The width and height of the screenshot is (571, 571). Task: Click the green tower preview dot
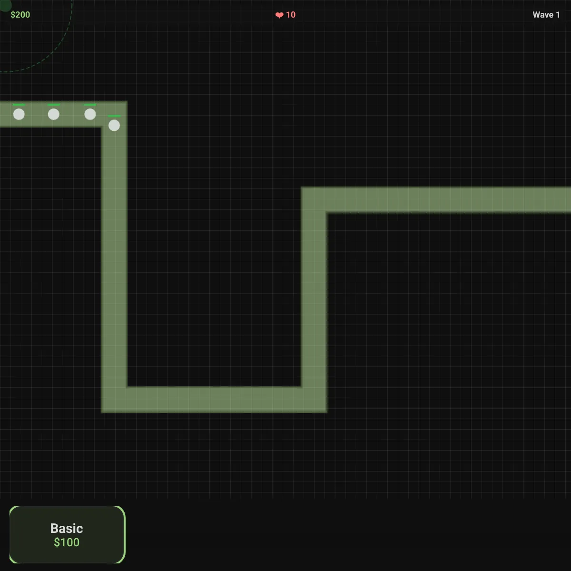click(5, 5)
